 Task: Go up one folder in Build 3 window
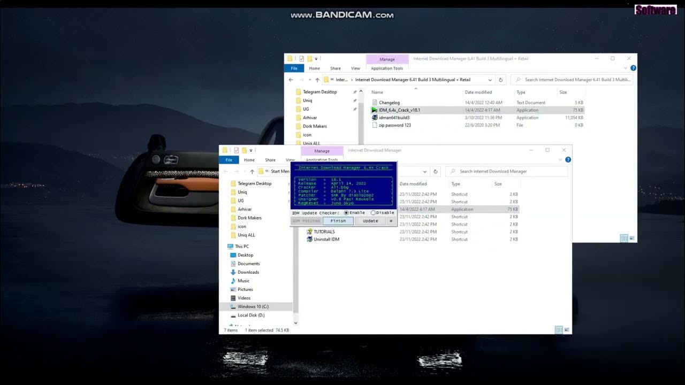(317, 80)
